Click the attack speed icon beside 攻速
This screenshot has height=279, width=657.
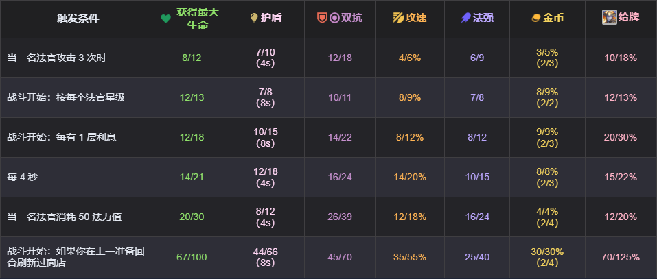(398, 18)
